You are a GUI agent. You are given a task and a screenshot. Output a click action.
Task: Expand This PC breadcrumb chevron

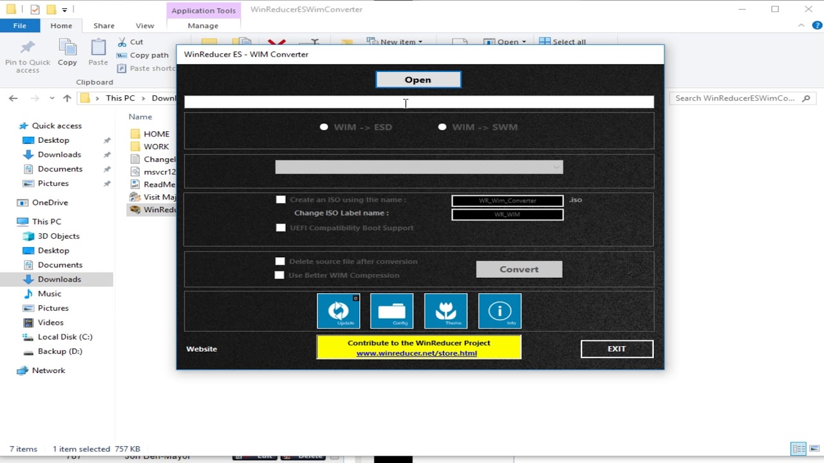[143, 98]
